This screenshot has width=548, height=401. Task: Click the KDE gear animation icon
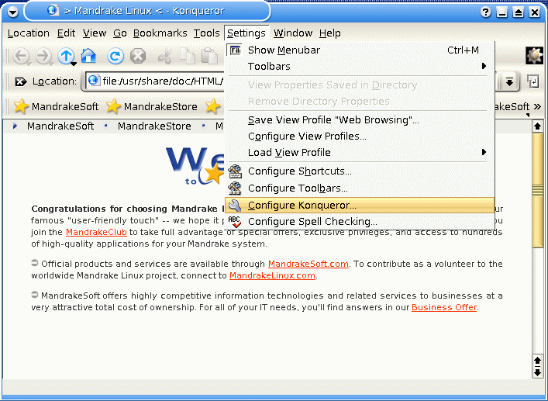tap(533, 56)
